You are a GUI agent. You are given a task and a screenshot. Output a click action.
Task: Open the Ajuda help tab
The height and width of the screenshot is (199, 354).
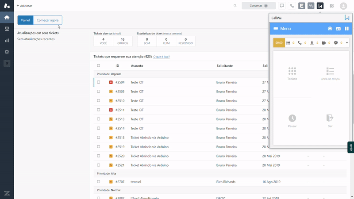(350, 147)
